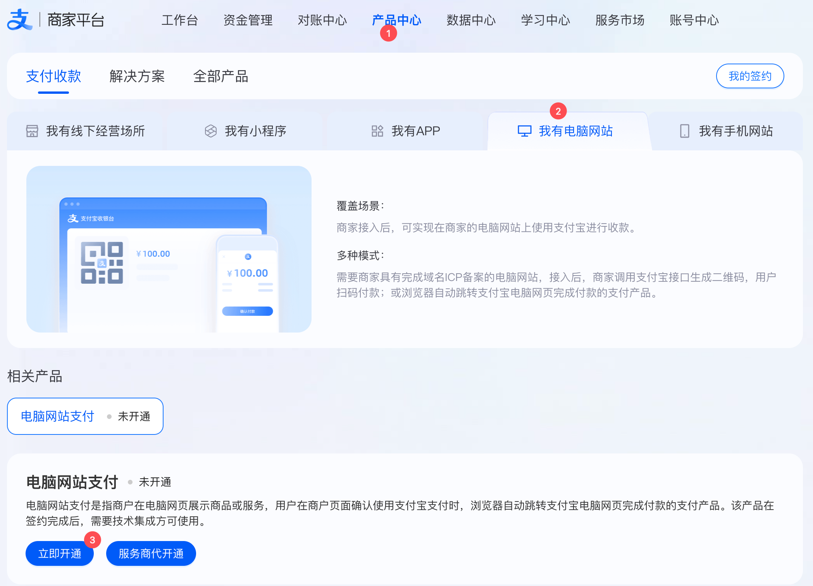Click 服务商代开通 button
The image size is (813, 586).
point(151,553)
